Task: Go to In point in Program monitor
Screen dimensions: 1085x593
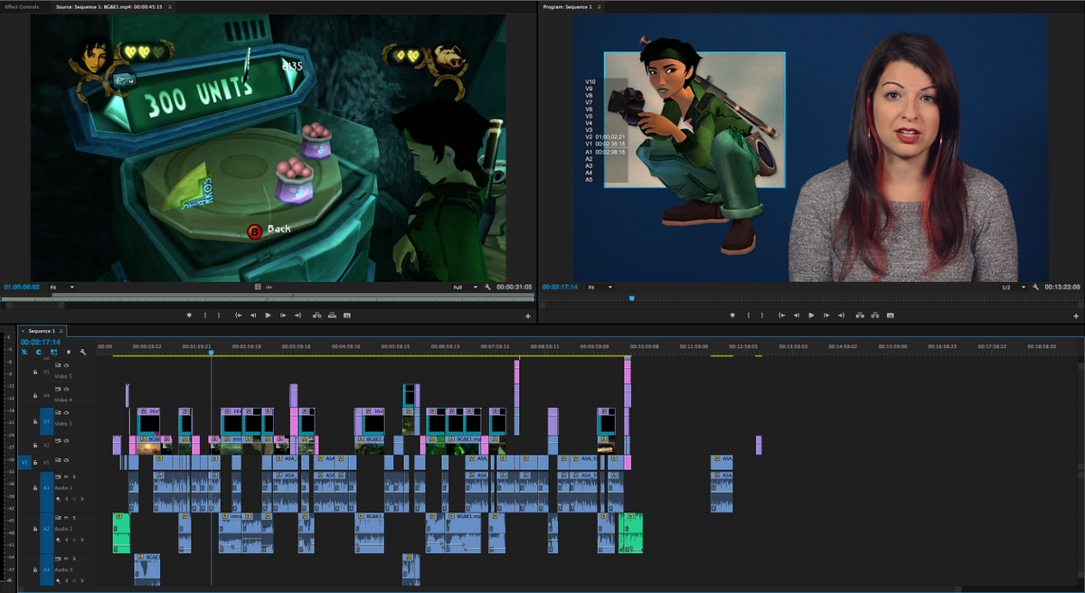Action: tap(780, 315)
